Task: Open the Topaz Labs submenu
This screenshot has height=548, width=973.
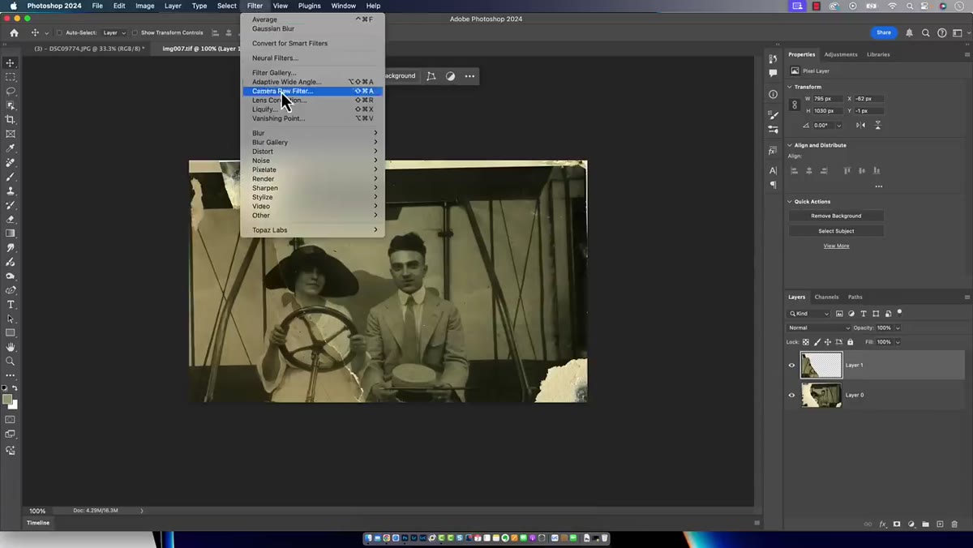Action: [312, 229]
